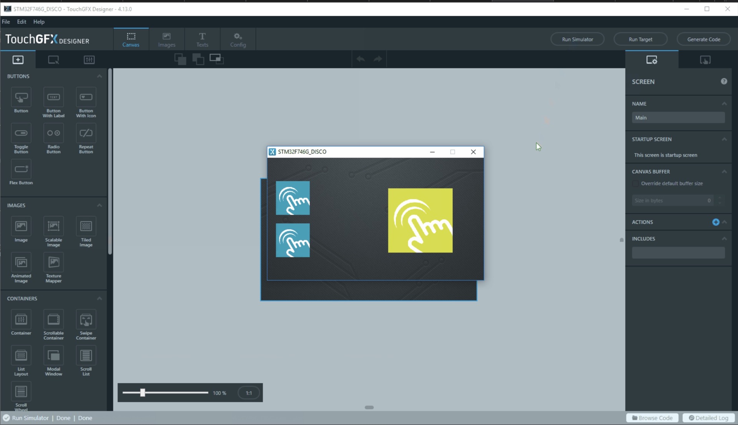
Task: Choose the Swipe Container widget
Action: coord(86,320)
